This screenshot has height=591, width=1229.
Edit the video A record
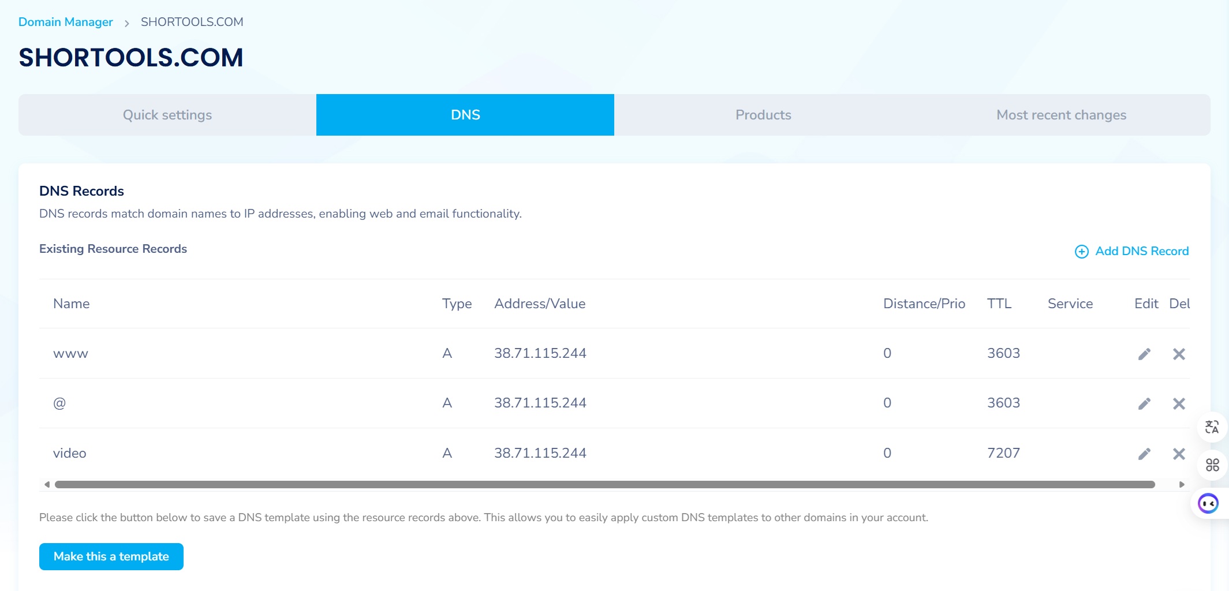(1144, 454)
